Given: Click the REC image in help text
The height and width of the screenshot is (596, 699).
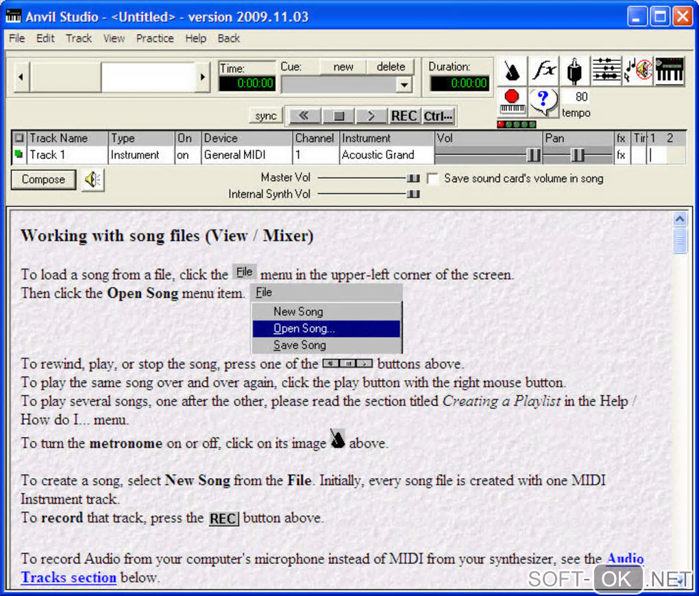Looking at the screenshot, I should tap(224, 519).
